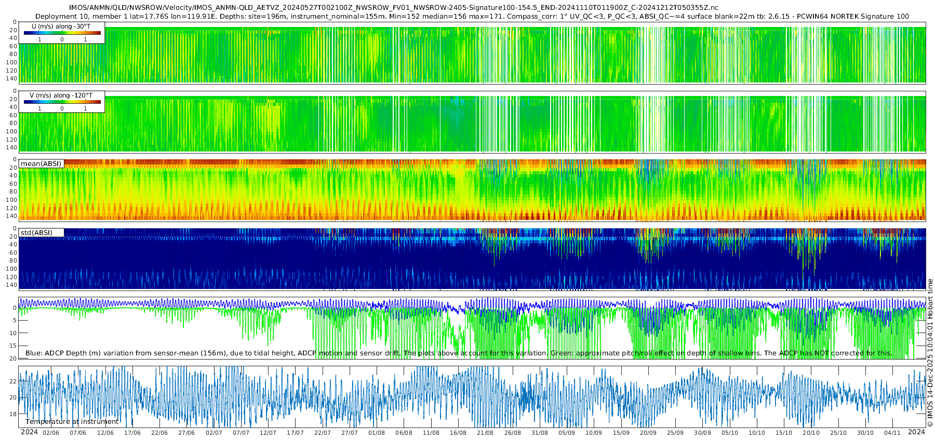The height and width of the screenshot is (441, 935).
Task: Click the 02/06 date tick label
Action: 51,433
